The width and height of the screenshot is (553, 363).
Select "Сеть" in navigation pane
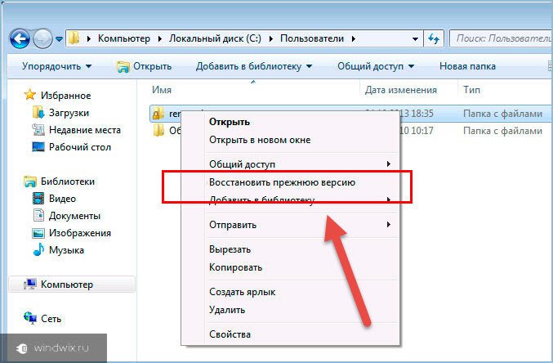point(51,319)
